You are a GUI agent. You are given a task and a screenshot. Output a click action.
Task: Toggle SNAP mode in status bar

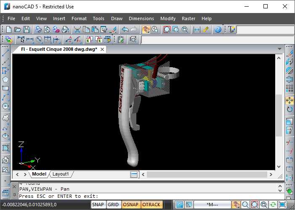pyautogui.click(x=98, y=205)
